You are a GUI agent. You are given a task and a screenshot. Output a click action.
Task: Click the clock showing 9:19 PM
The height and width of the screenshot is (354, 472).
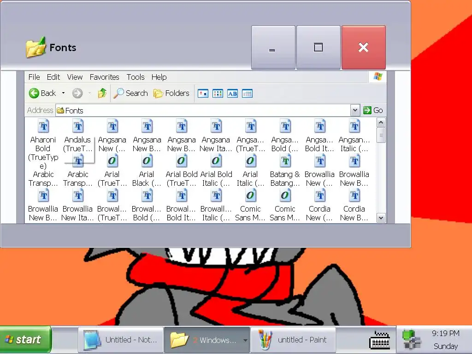click(446, 333)
